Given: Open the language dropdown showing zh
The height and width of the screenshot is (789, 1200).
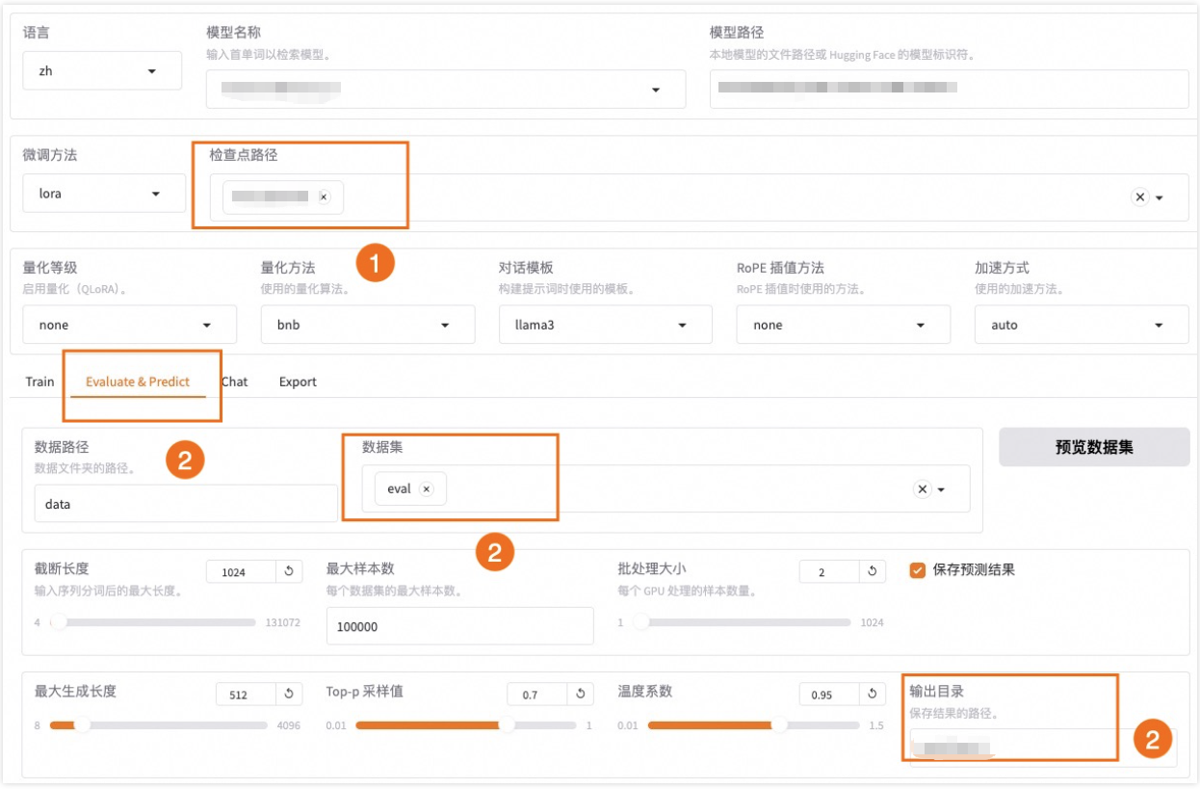Looking at the screenshot, I should point(102,71).
